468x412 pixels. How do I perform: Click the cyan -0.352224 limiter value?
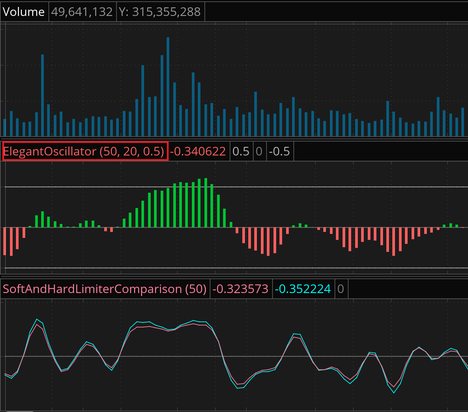pyautogui.click(x=303, y=289)
